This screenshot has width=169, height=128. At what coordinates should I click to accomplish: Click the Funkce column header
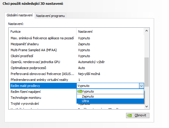(42, 32)
